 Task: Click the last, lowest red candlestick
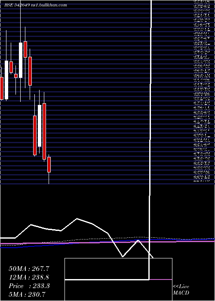pos(49,165)
